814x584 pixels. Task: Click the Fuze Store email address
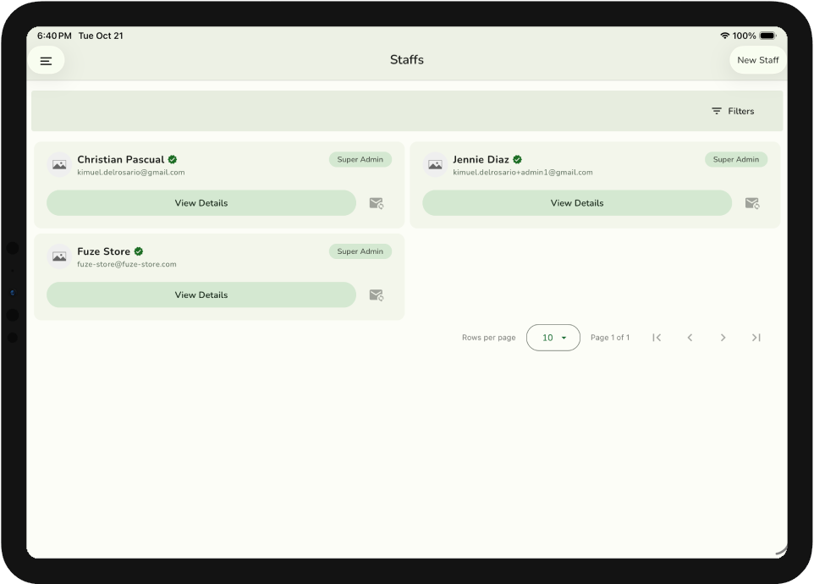point(127,264)
